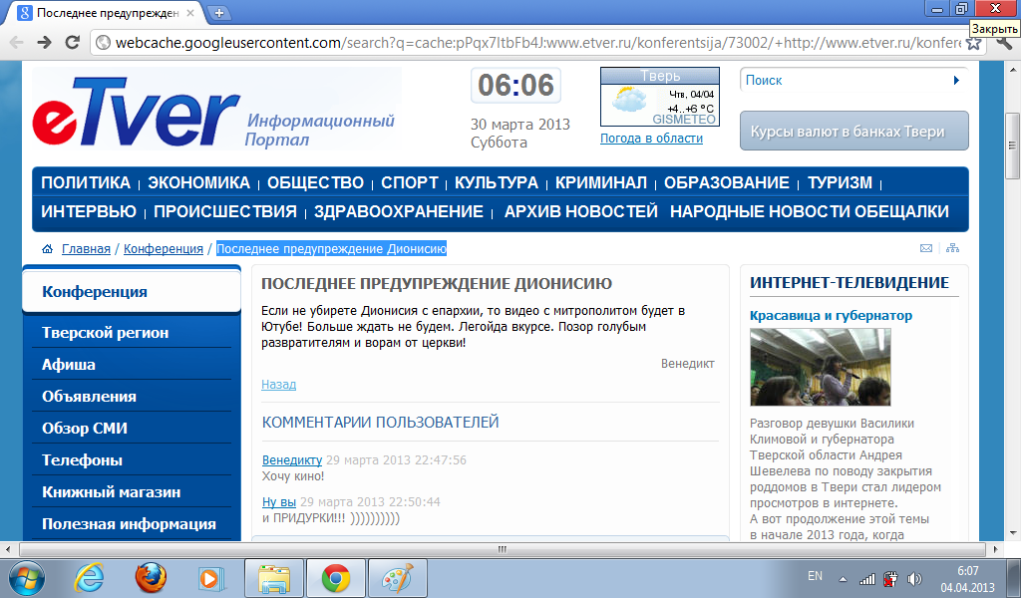The width and height of the screenshot is (1021, 598).
Task: Open Paint from the taskbar
Action: tap(397, 577)
